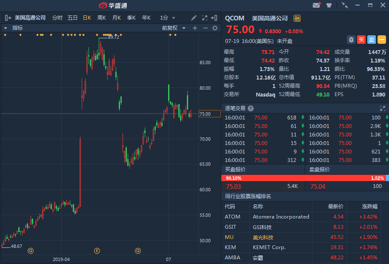Click the 52周最高 value 90.34
Screen dimensions: 389x264
point(323,86)
